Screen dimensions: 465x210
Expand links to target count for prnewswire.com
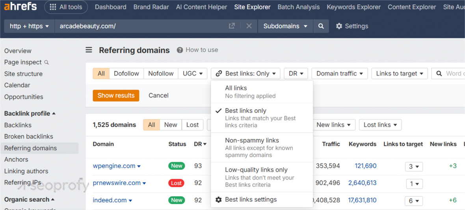414,184
